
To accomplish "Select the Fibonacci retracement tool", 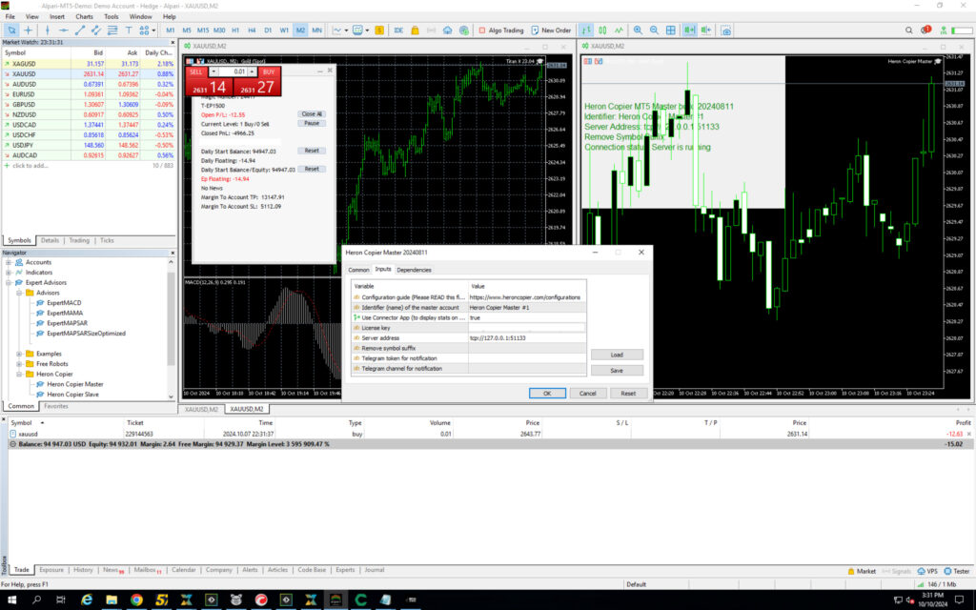I will pos(112,30).
